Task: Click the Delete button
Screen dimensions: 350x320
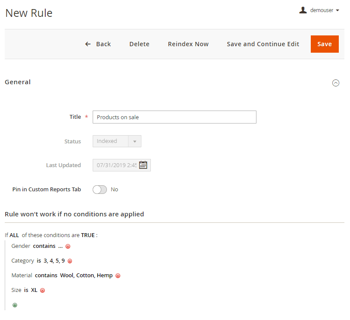Action: [139, 44]
